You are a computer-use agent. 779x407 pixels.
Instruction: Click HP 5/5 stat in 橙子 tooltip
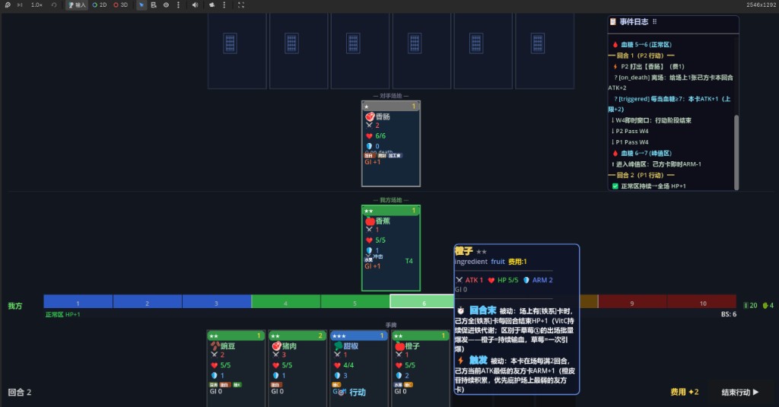point(503,280)
